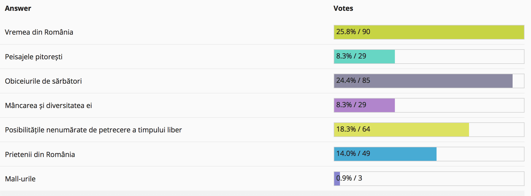Click the purple 8.3% / 29 bar
Image resolution: width=531 pixels, height=196 pixels.
point(365,105)
